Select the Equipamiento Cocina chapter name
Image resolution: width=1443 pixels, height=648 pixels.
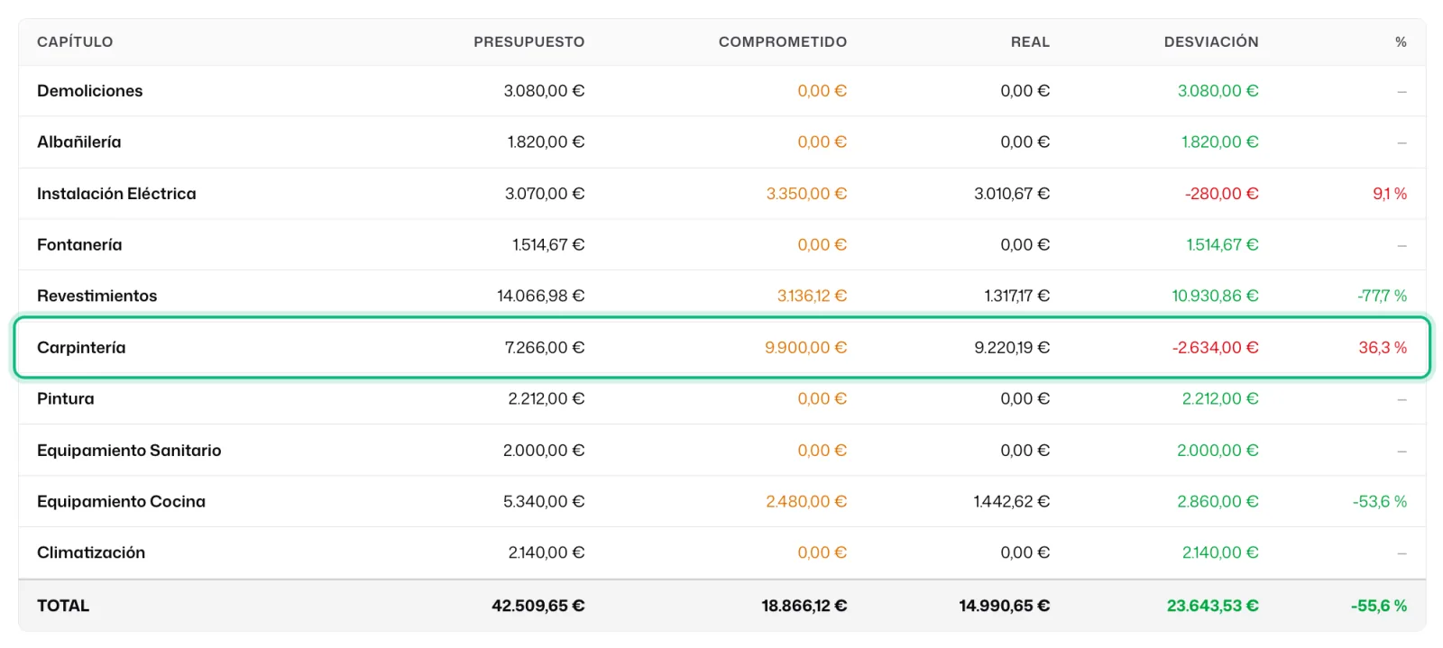(x=121, y=502)
